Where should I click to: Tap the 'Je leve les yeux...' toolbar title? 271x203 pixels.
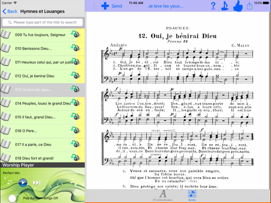pyautogui.click(x=165, y=6)
